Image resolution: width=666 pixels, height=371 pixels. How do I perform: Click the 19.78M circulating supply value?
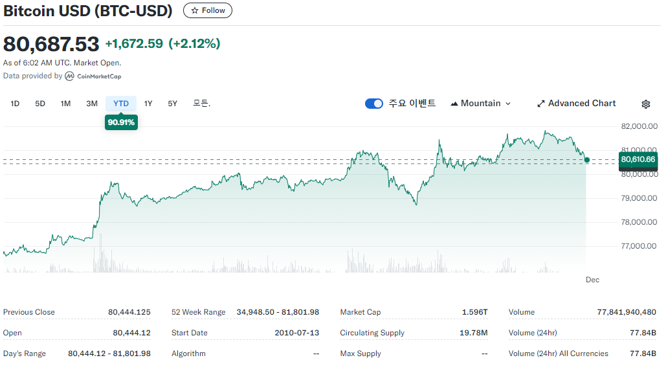(474, 333)
